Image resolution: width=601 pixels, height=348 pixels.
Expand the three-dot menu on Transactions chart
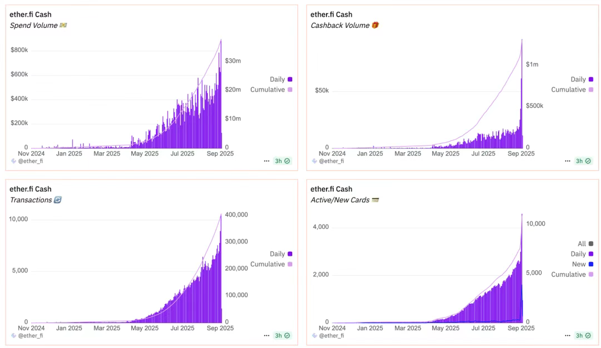[x=267, y=336]
